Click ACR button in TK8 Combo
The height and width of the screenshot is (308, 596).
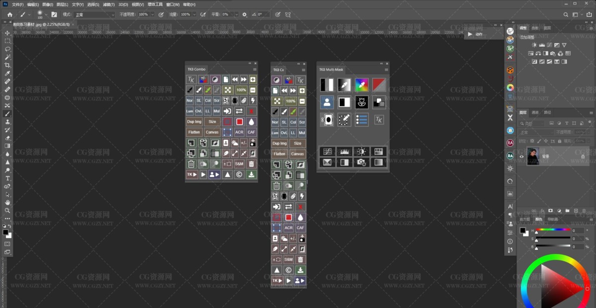(x=239, y=132)
